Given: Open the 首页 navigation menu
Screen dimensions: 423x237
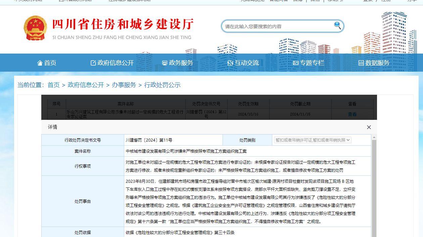Looking at the screenshot, I should (x=47, y=63).
